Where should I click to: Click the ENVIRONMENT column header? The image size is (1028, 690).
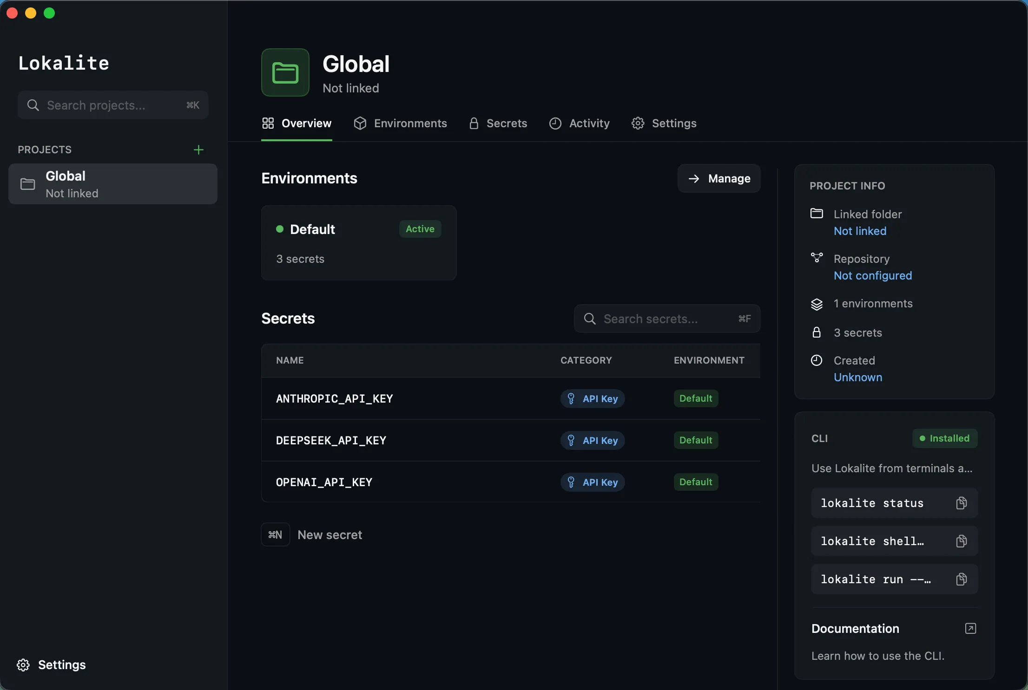pos(709,360)
